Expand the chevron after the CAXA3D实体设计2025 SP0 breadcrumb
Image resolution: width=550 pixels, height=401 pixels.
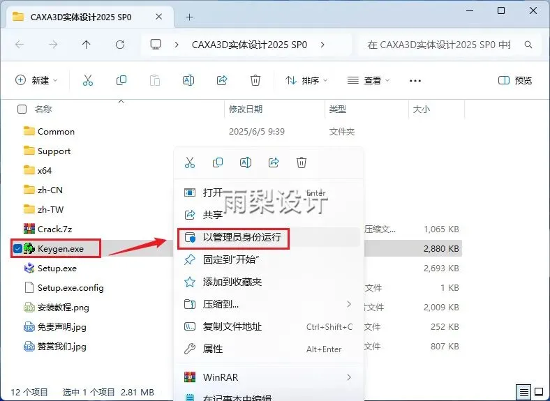point(322,45)
